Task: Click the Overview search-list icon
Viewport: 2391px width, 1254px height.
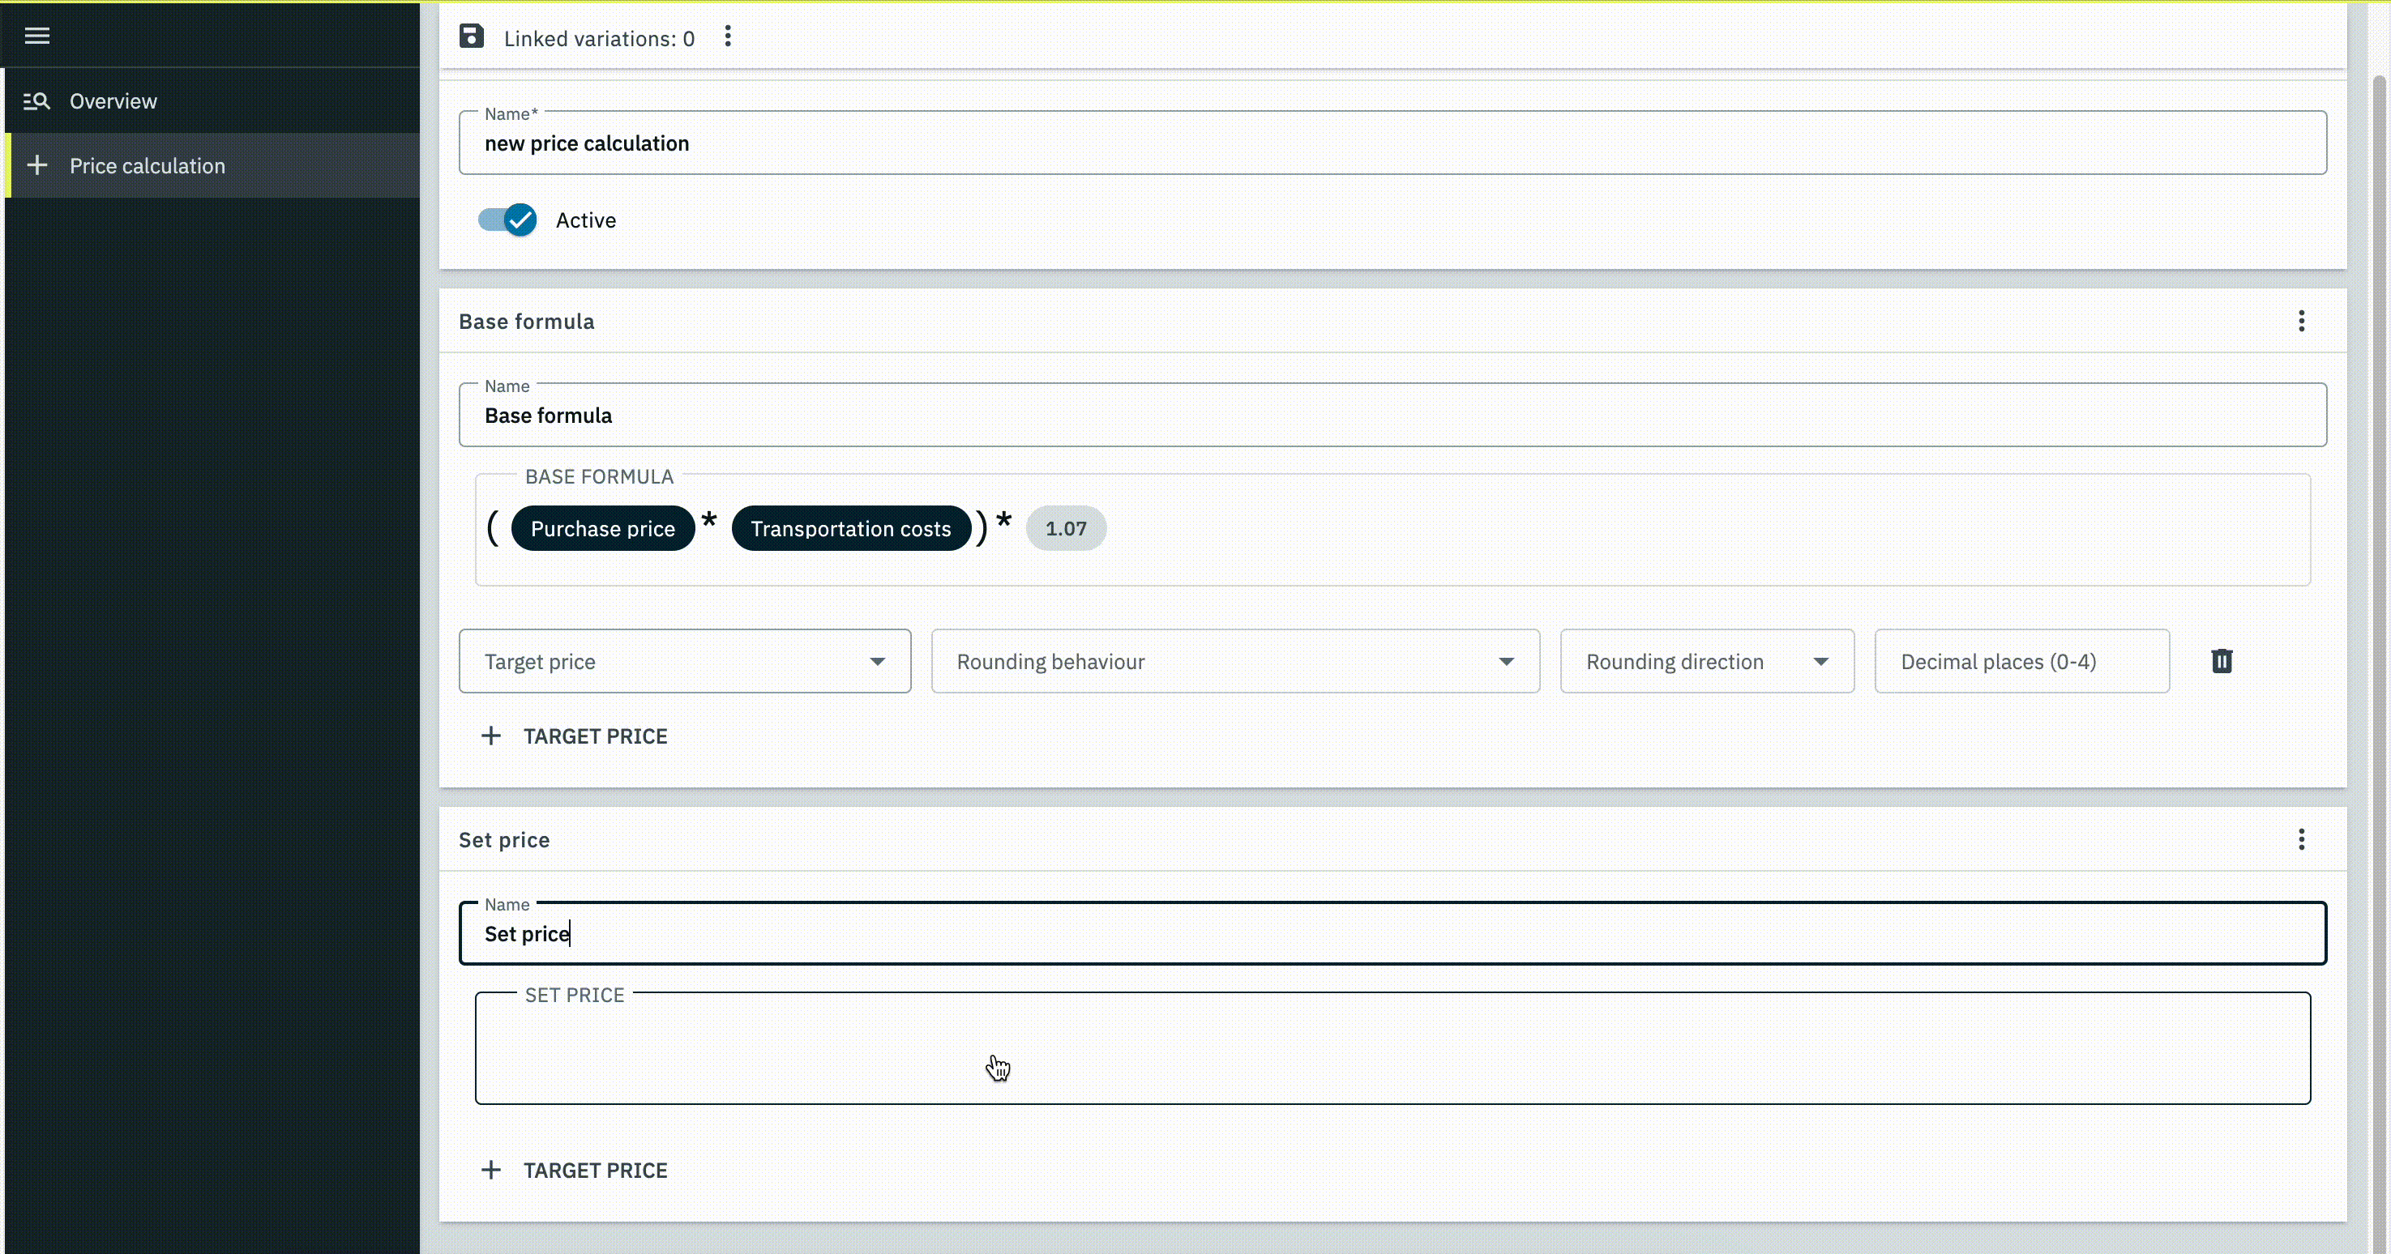Action: 36,101
